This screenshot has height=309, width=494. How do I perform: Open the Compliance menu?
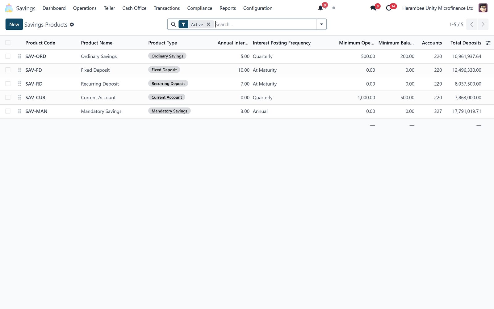199,8
